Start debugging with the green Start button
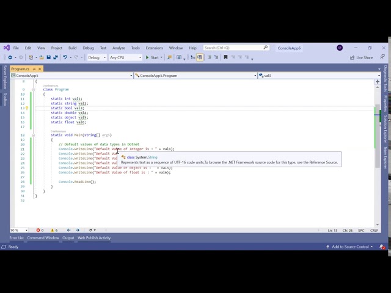Screen dimensions: 391x293 click(x=152, y=57)
